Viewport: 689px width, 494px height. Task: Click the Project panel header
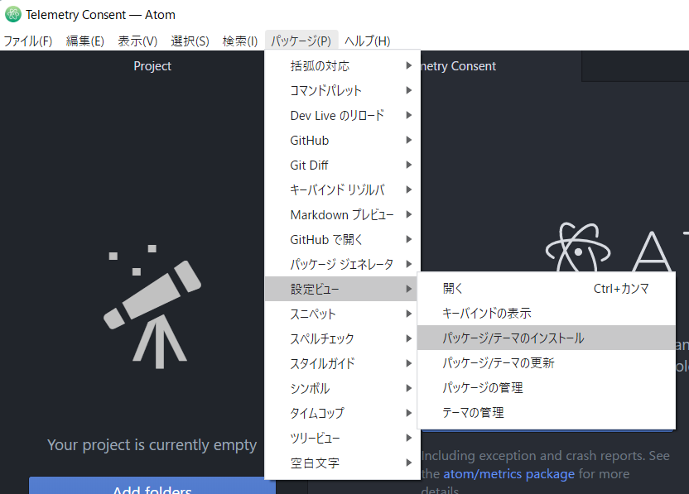click(152, 66)
